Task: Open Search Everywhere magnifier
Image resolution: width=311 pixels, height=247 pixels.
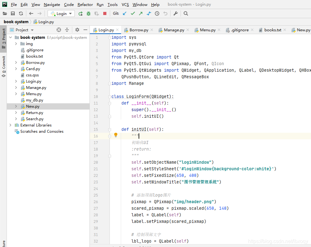Action: tap(186, 13)
